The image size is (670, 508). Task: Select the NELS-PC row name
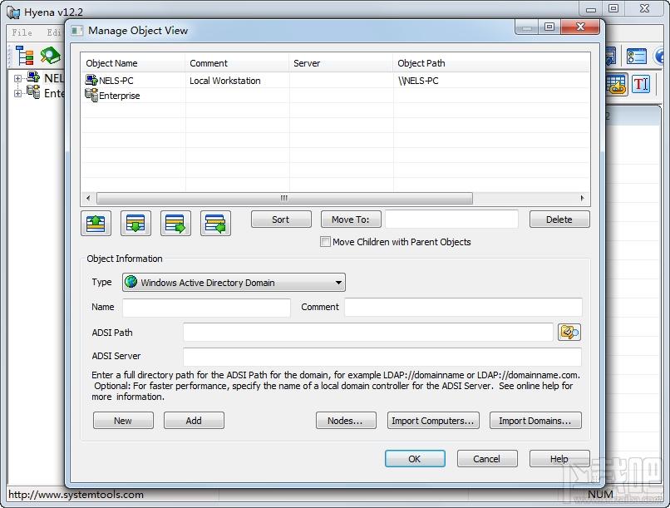116,81
